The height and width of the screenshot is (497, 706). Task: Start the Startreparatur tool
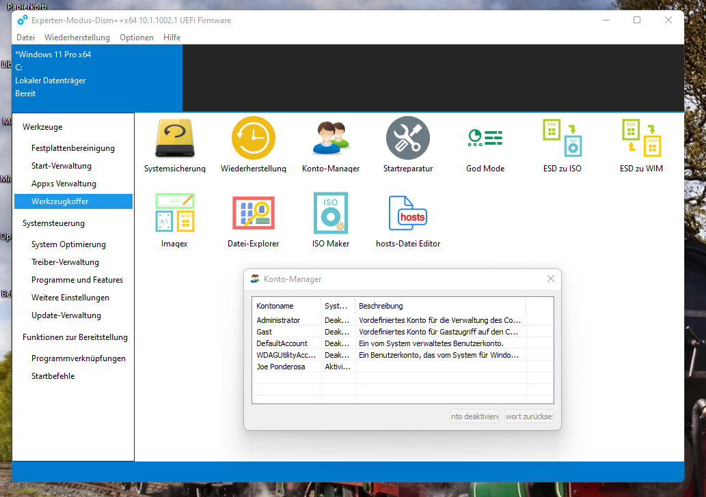[x=408, y=145]
